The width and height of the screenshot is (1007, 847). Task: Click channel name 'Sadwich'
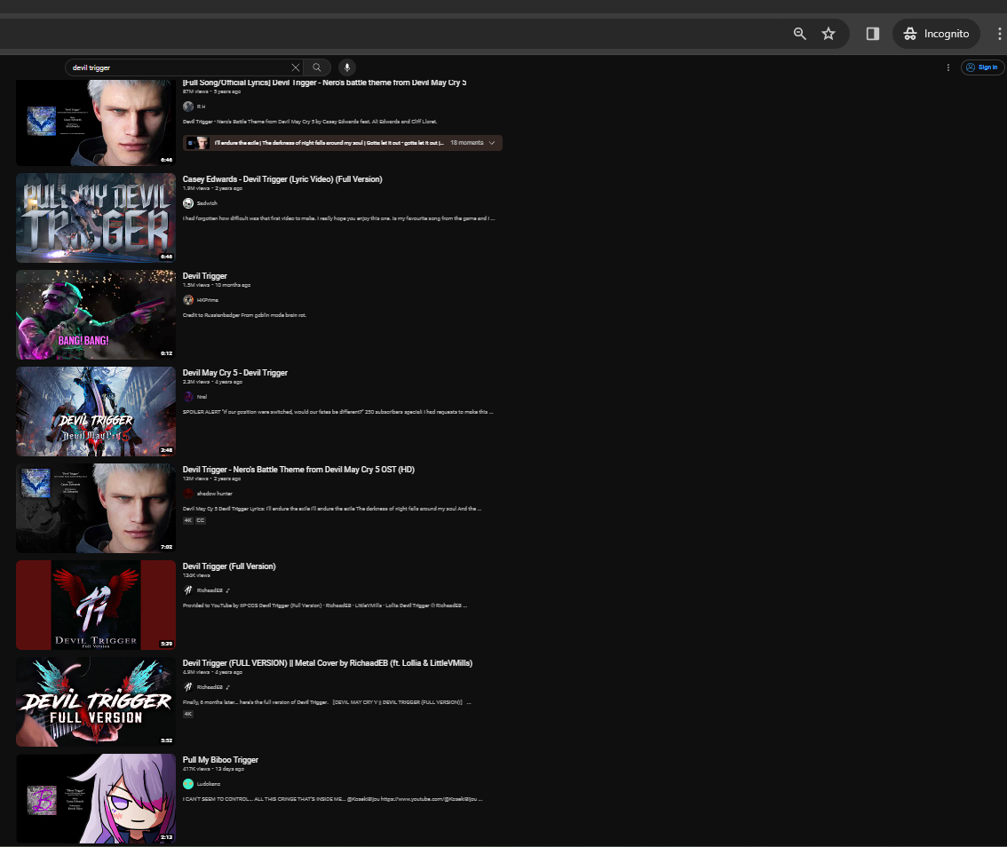coord(207,203)
